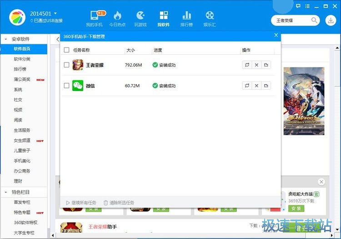This screenshot has width=341, height=239.
Task: Open folder location for 王者荣耀 download
Action: [x=266, y=65]
